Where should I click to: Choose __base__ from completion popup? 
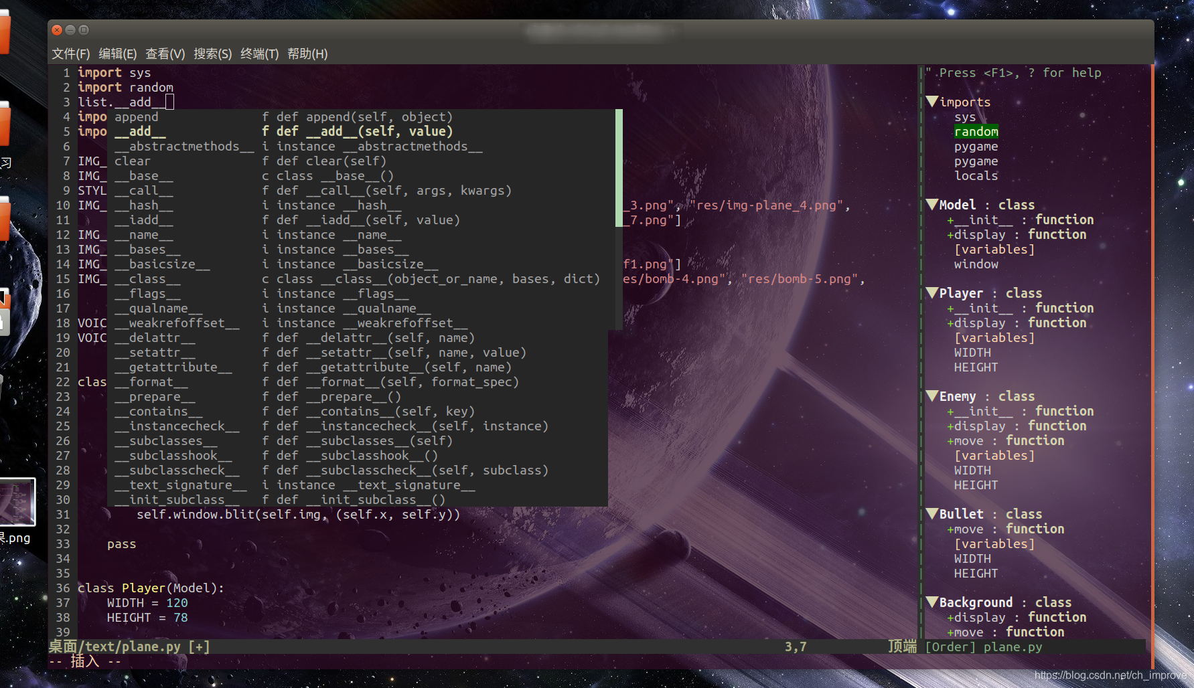pyautogui.click(x=361, y=175)
